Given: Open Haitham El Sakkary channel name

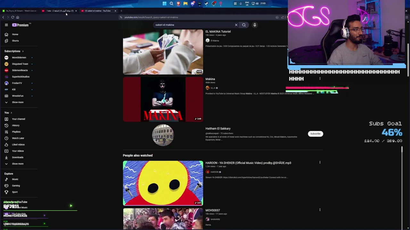Looking at the screenshot, I should click(218, 128).
